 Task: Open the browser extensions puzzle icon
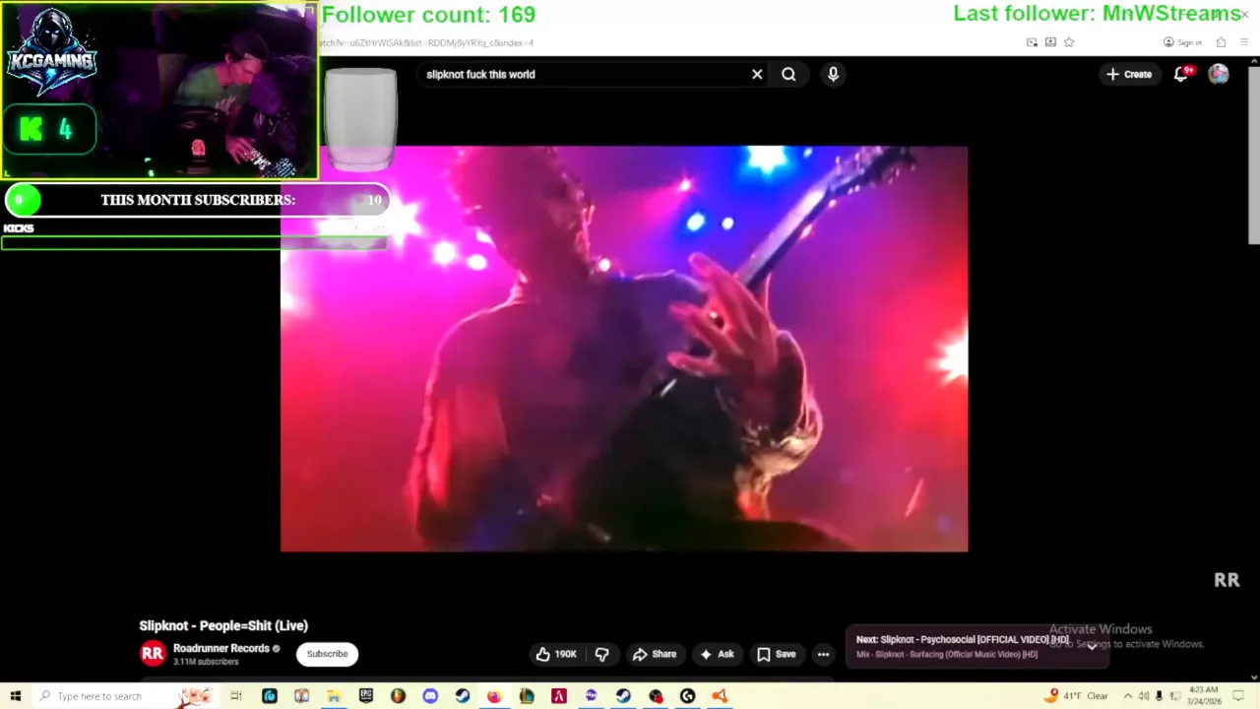(1221, 42)
